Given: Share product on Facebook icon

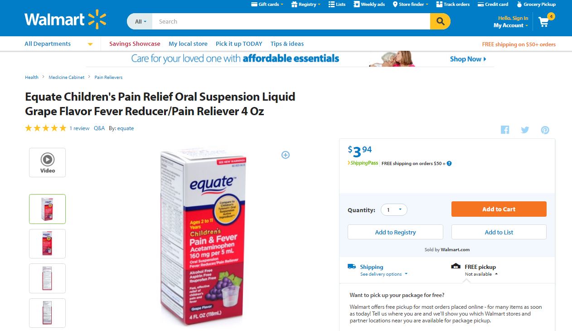Looking at the screenshot, I should (x=505, y=130).
